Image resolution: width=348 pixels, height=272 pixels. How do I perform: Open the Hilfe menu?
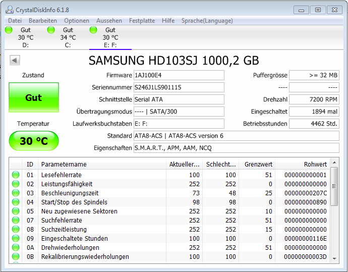[168, 21]
